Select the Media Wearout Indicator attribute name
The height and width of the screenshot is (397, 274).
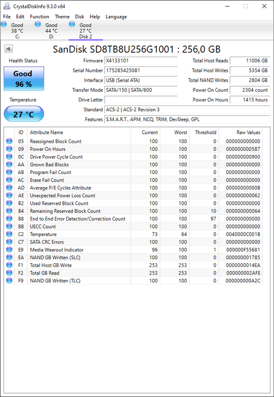[57, 250]
